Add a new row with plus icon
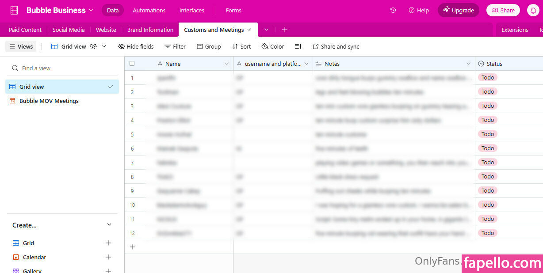Screen dimensions: 543x273 (132, 247)
